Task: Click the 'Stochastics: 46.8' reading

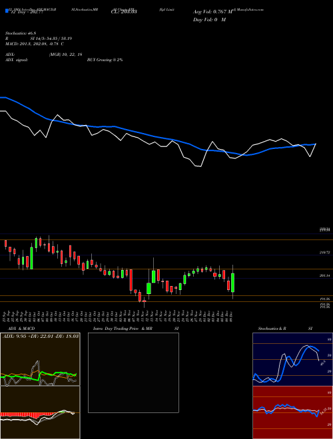Action: coord(19,33)
